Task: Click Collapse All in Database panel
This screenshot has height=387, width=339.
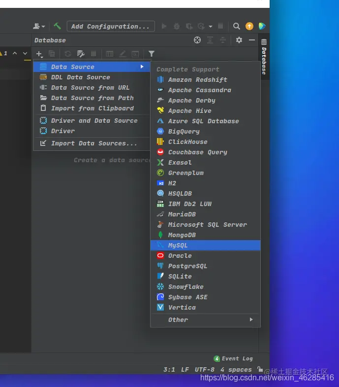Action: click(223, 40)
